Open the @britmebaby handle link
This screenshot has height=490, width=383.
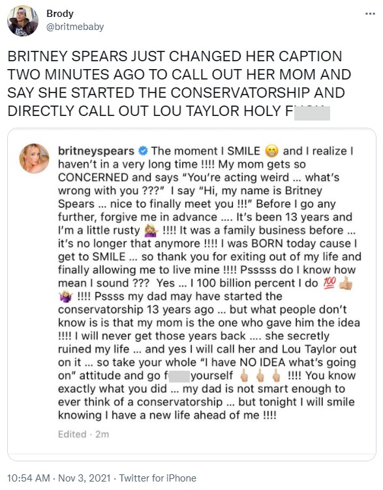[75, 27]
